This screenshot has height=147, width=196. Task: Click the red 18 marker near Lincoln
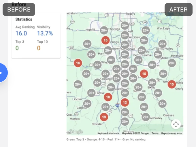pos(108,97)
